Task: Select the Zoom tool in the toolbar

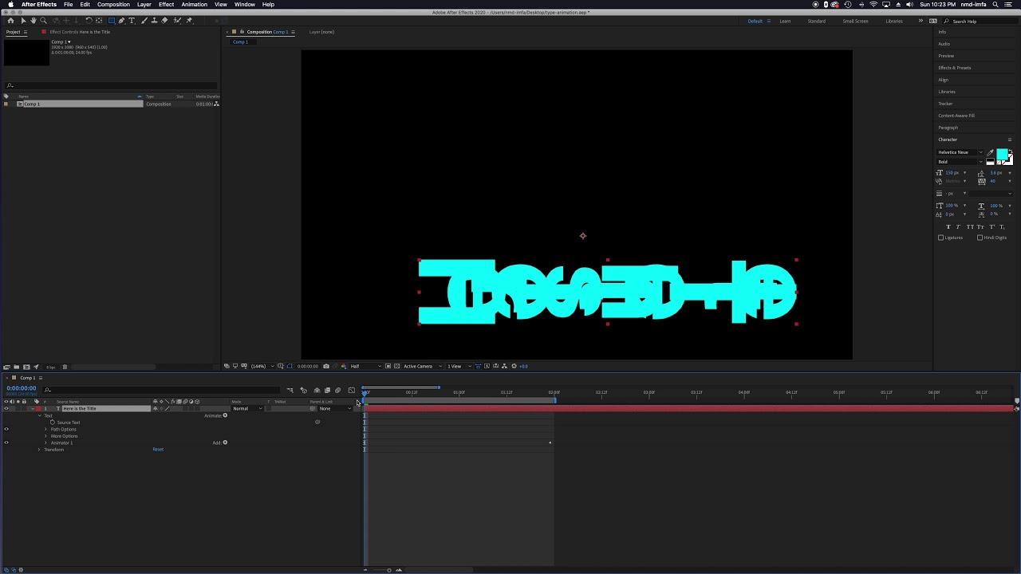Action: (43, 21)
